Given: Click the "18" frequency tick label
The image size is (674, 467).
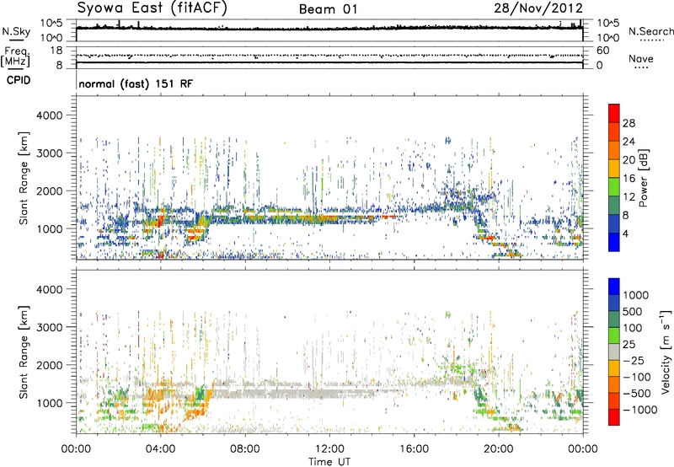Looking at the screenshot, I should point(56,51).
